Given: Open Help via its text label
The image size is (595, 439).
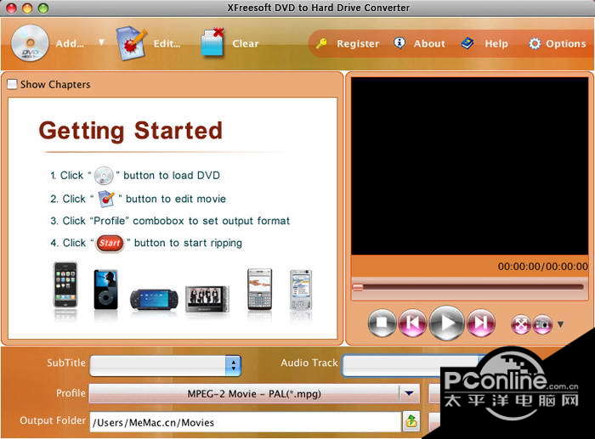Looking at the screenshot, I should coord(496,44).
